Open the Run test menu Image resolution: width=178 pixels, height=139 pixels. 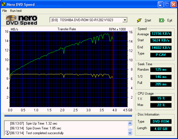pos(16,11)
